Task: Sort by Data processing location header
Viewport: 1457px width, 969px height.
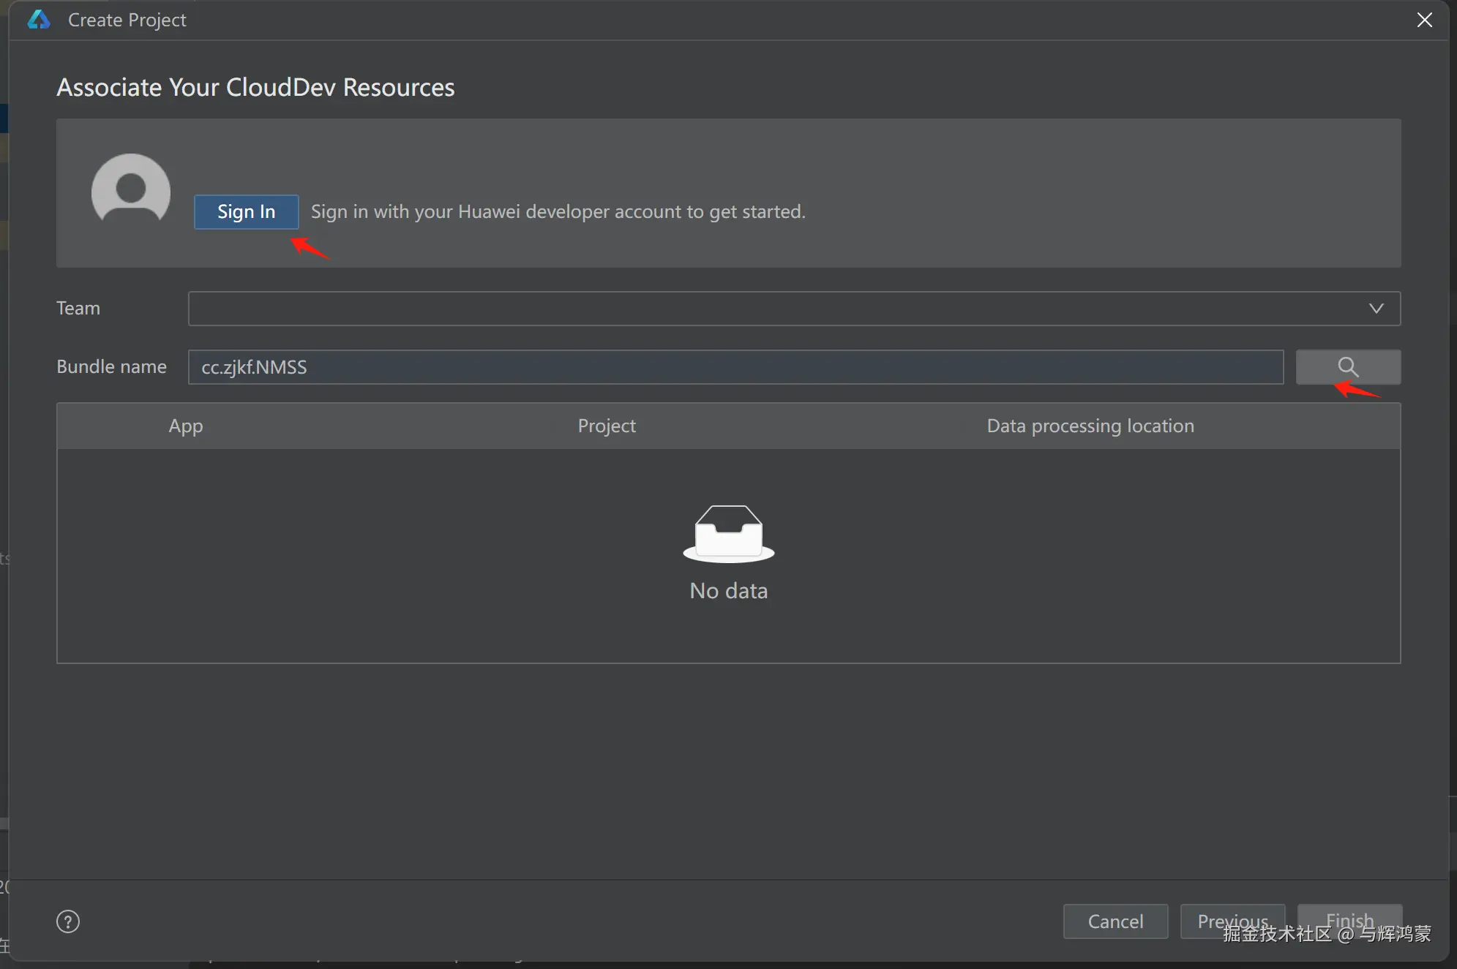Action: coord(1090,426)
